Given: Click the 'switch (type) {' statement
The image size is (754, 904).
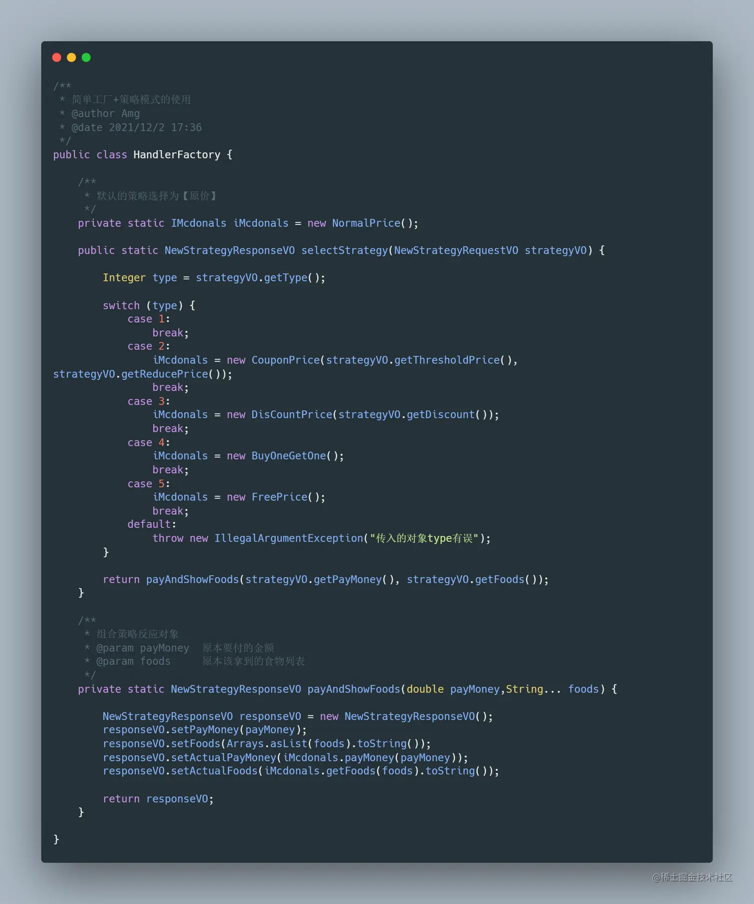Looking at the screenshot, I should (149, 306).
